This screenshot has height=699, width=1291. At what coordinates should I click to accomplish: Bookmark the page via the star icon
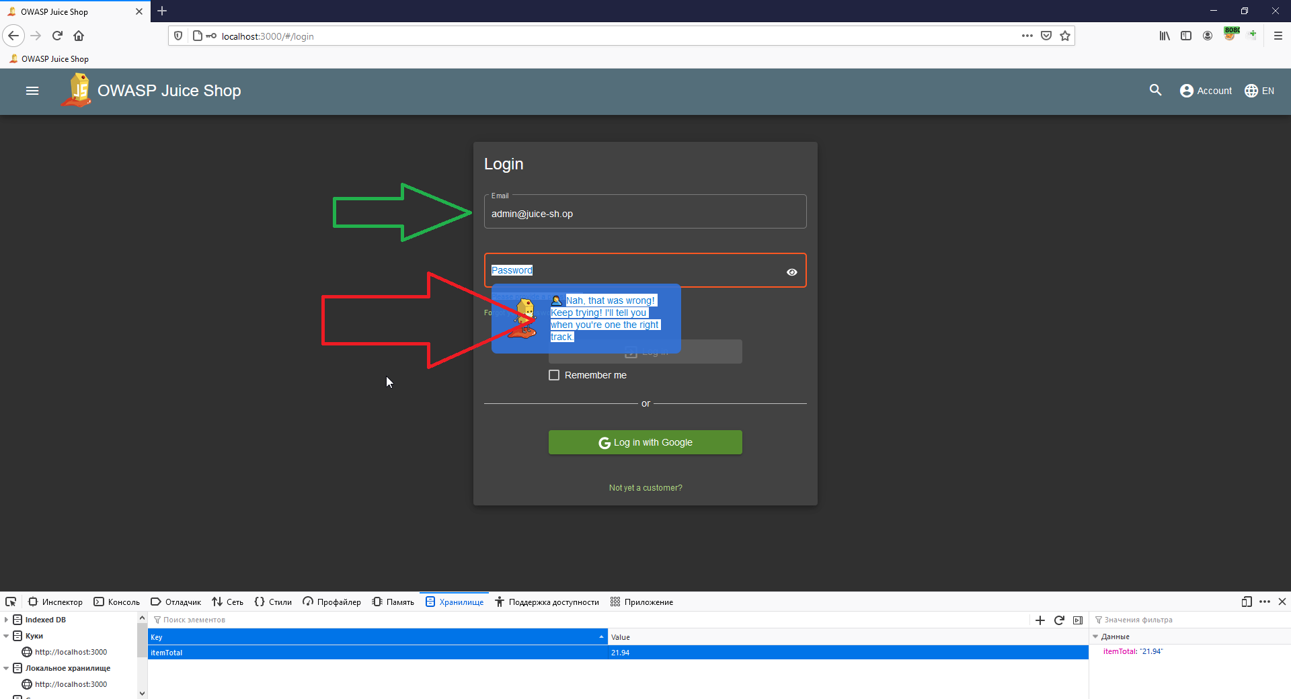point(1064,36)
